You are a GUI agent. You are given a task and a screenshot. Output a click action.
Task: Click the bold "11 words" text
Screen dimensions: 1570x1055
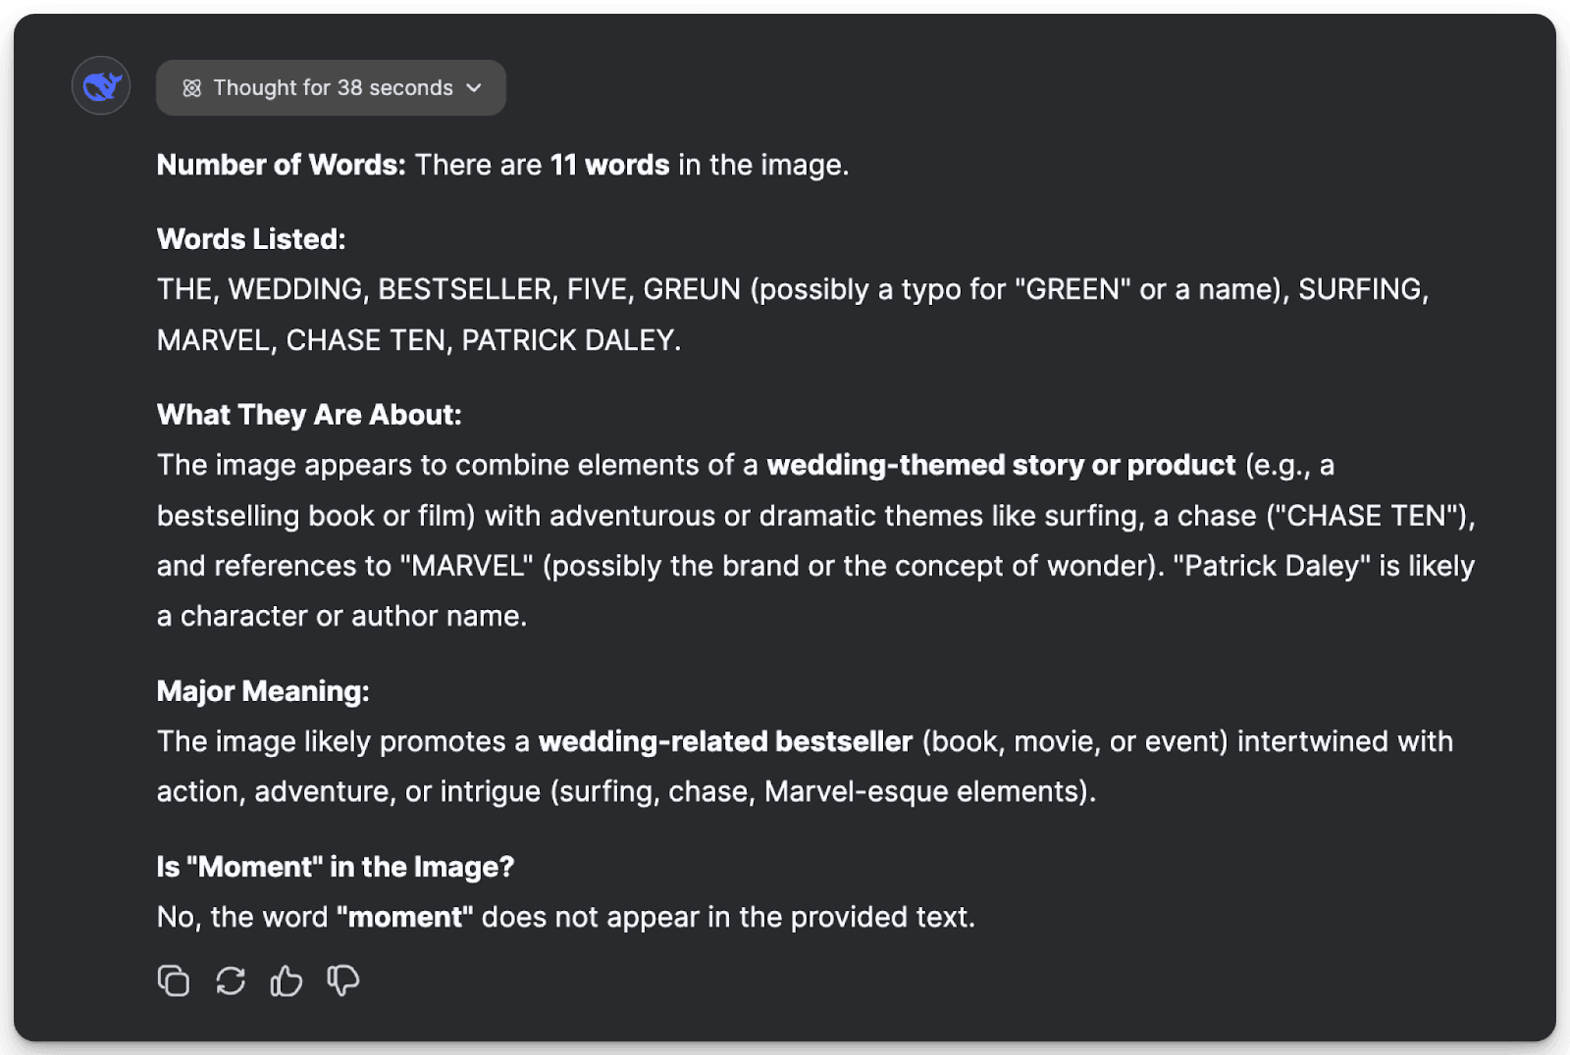coord(609,165)
